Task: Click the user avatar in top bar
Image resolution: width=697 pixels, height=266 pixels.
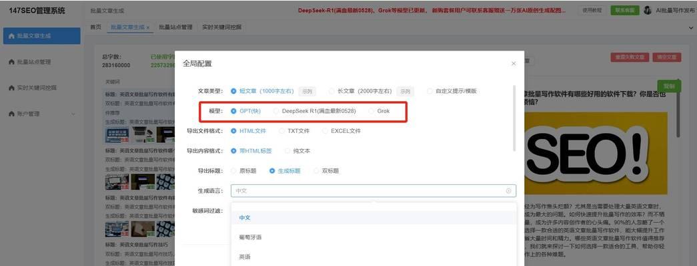Action: click(x=648, y=10)
